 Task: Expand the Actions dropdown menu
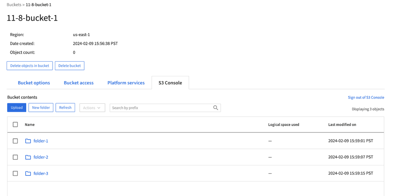click(x=92, y=108)
